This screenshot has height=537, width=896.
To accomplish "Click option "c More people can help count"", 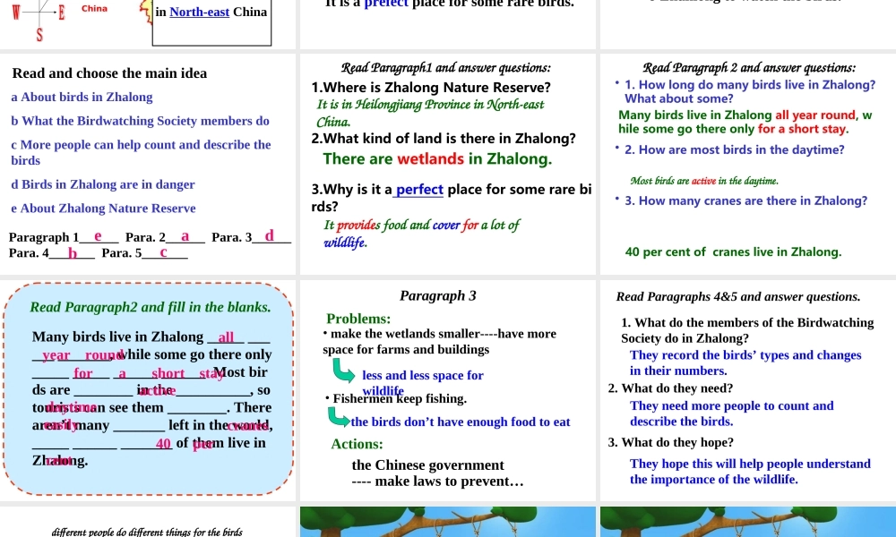I will tap(142, 152).
